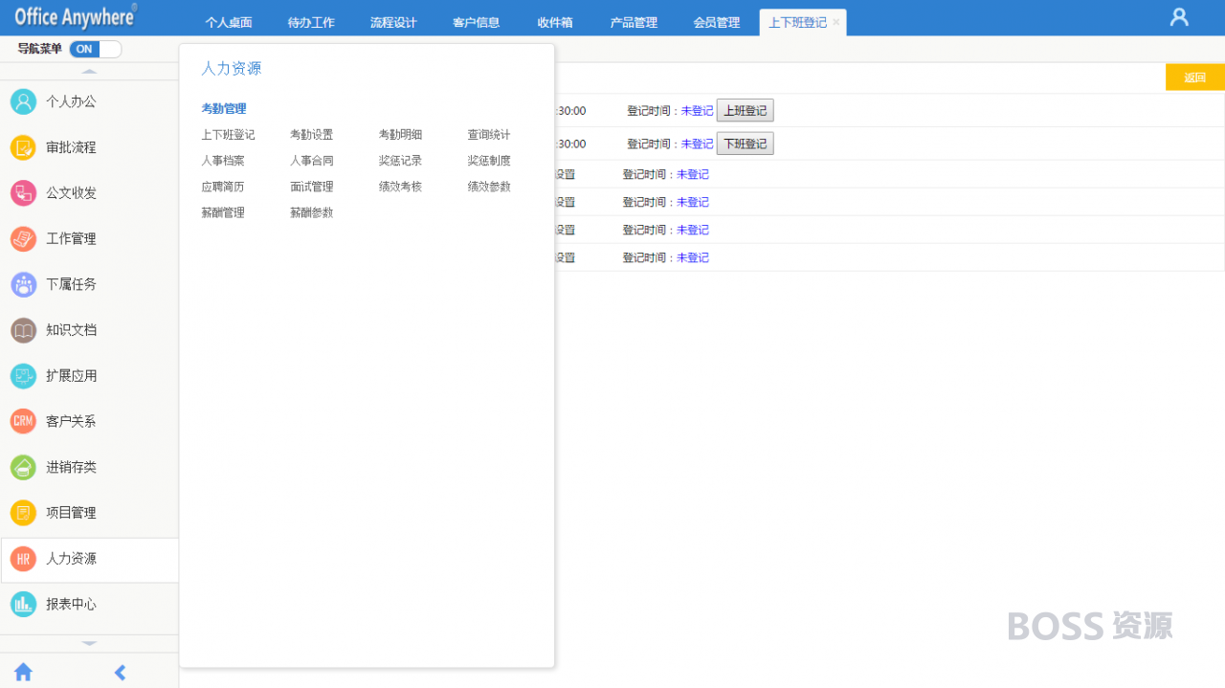Select 报表中心 label in sidebar
Viewport: 1225px width, 688px height.
pos(71,604)
